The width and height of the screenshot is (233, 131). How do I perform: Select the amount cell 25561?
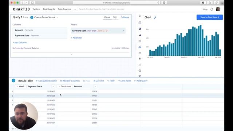pos(77,123)
